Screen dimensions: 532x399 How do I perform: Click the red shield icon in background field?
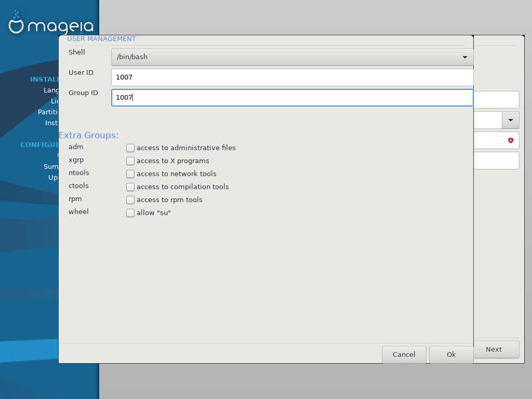[x=510, y=140]
